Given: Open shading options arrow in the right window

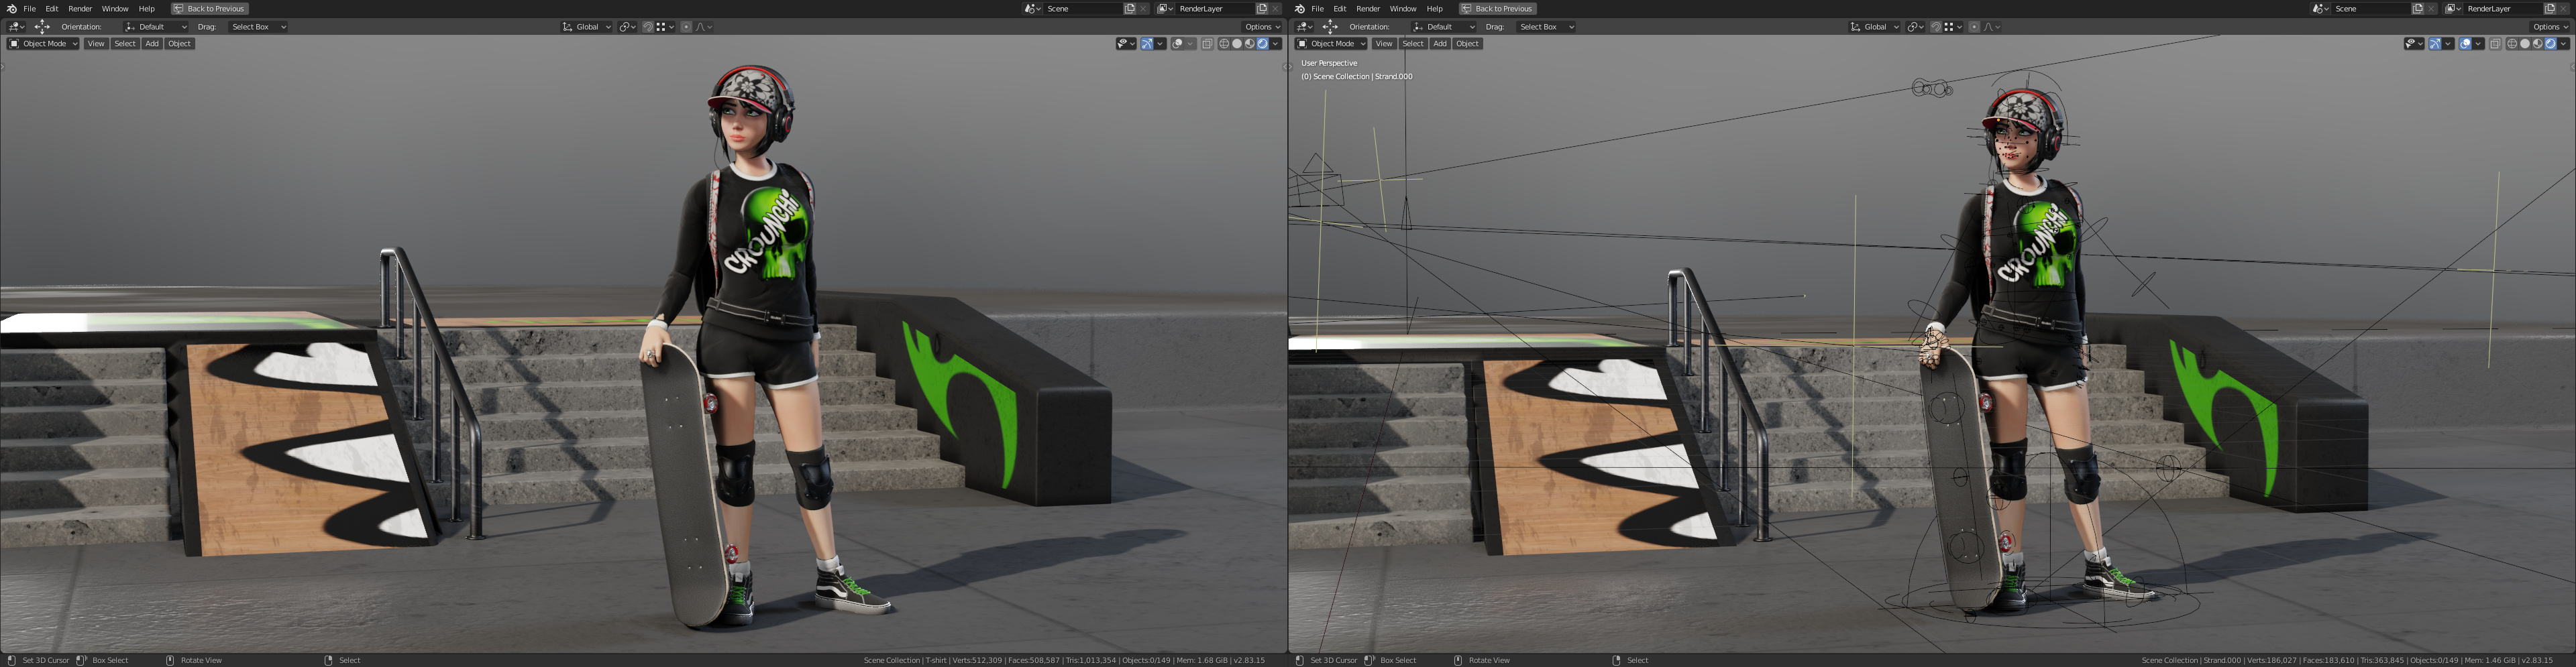Looking at the screenshot, I should (x=2563, y=44).
